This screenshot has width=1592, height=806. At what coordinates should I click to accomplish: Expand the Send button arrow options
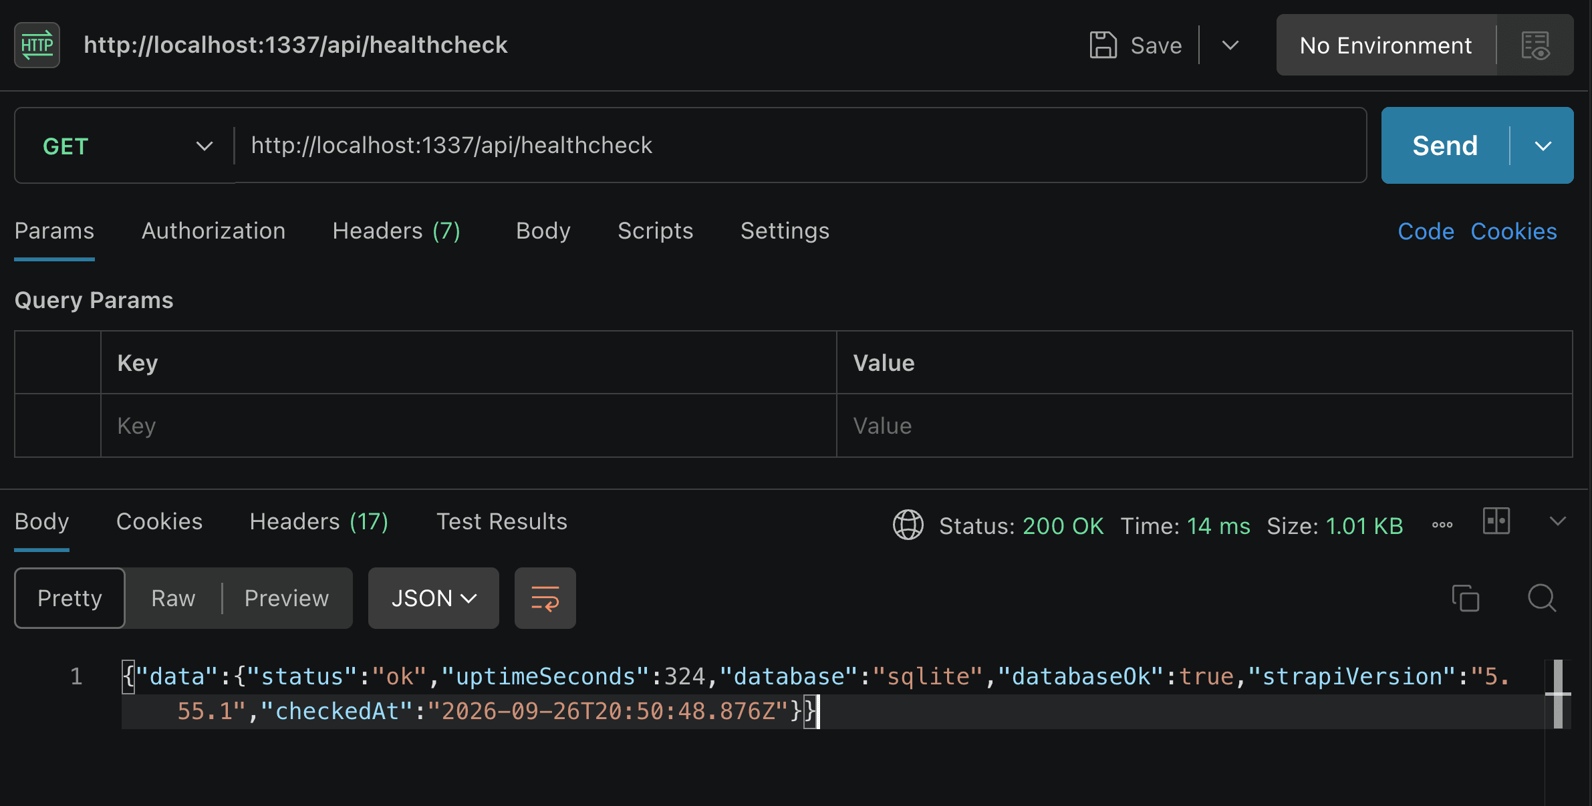[1543, 146]
